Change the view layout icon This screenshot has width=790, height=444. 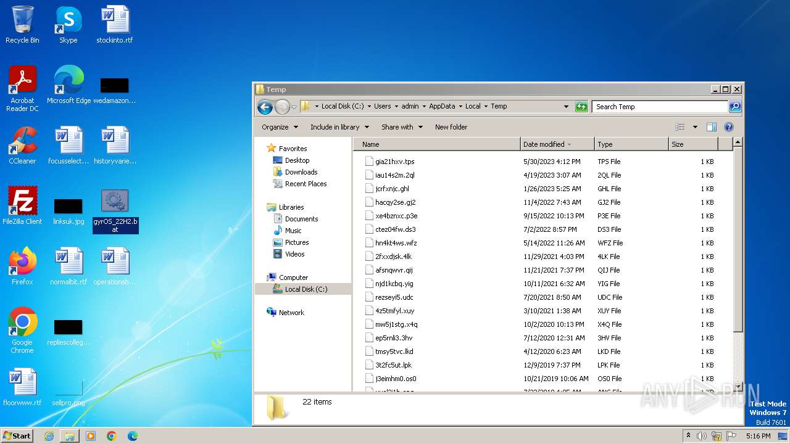pyautogui.click(x=680, y=127)
